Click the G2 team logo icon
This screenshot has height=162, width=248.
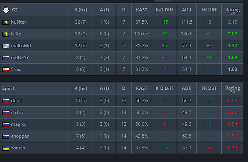pyautogui.click(x=6, y=10)
